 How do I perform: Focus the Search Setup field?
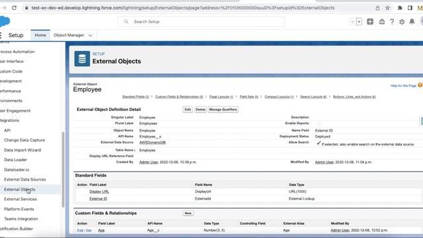click(201, 22)
